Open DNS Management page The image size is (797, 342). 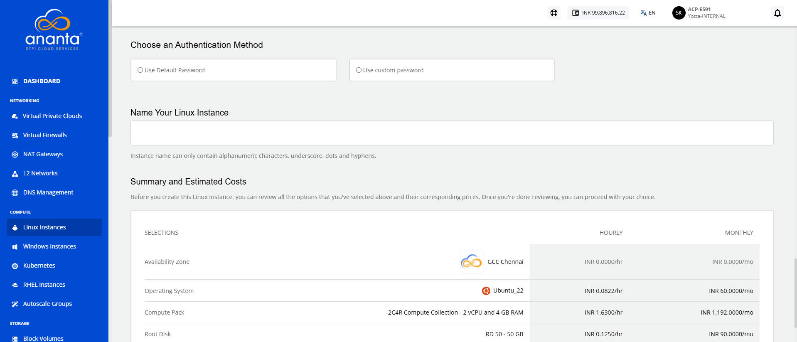(x=48, y=192)
